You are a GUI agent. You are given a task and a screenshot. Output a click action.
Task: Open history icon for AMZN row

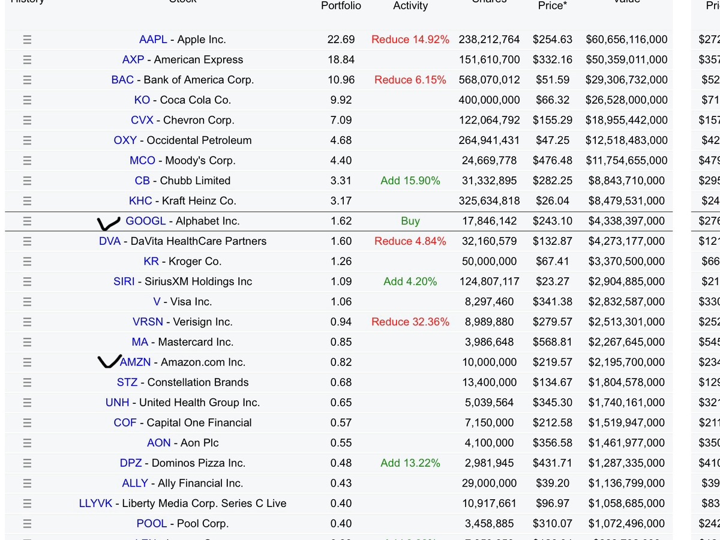pyautogui.click(x=27, y=362)
